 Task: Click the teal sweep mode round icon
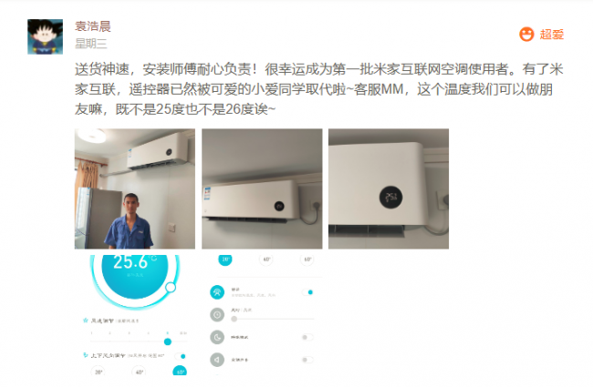pyautogui.click(x=217, y=292)
